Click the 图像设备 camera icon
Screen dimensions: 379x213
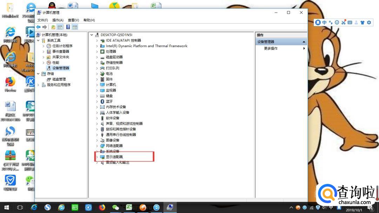click(102, 140)
